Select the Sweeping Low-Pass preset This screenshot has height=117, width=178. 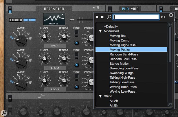tap(124, 68)
